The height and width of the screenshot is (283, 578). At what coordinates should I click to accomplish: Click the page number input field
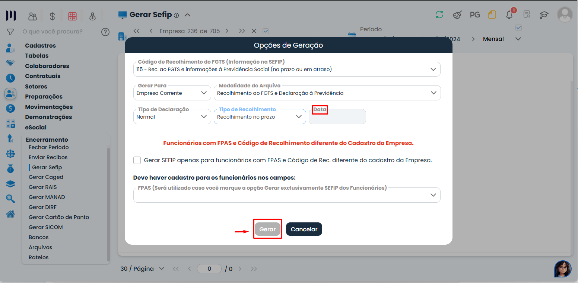209,268
